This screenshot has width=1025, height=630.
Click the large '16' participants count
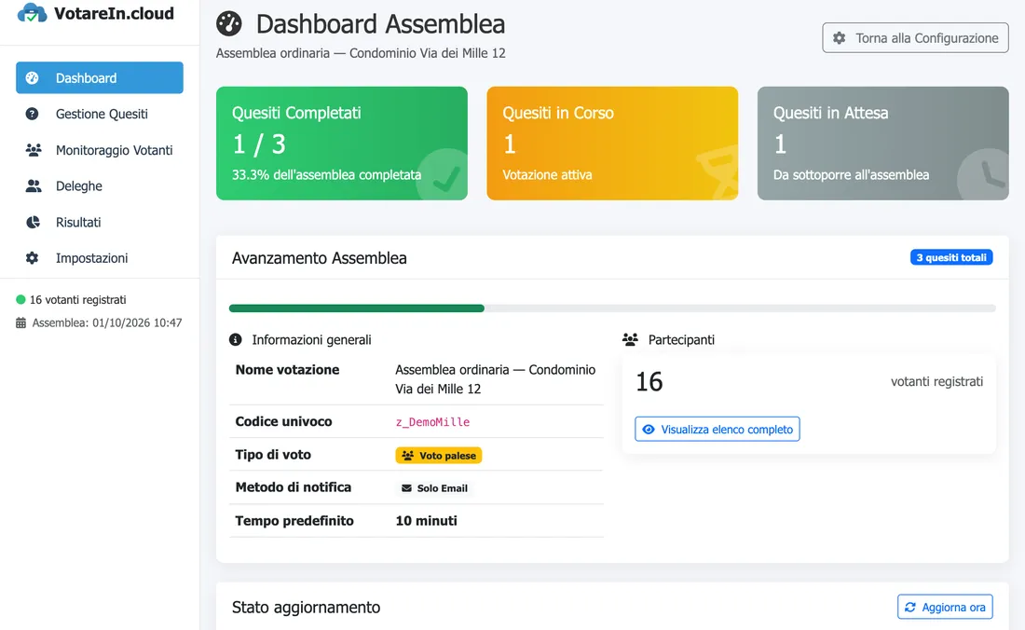(649, 382)
